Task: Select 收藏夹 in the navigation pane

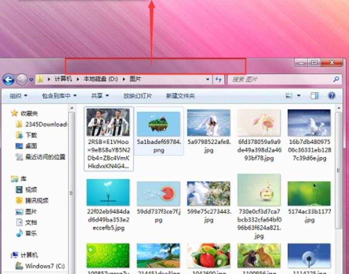Action: coord(29,113)
